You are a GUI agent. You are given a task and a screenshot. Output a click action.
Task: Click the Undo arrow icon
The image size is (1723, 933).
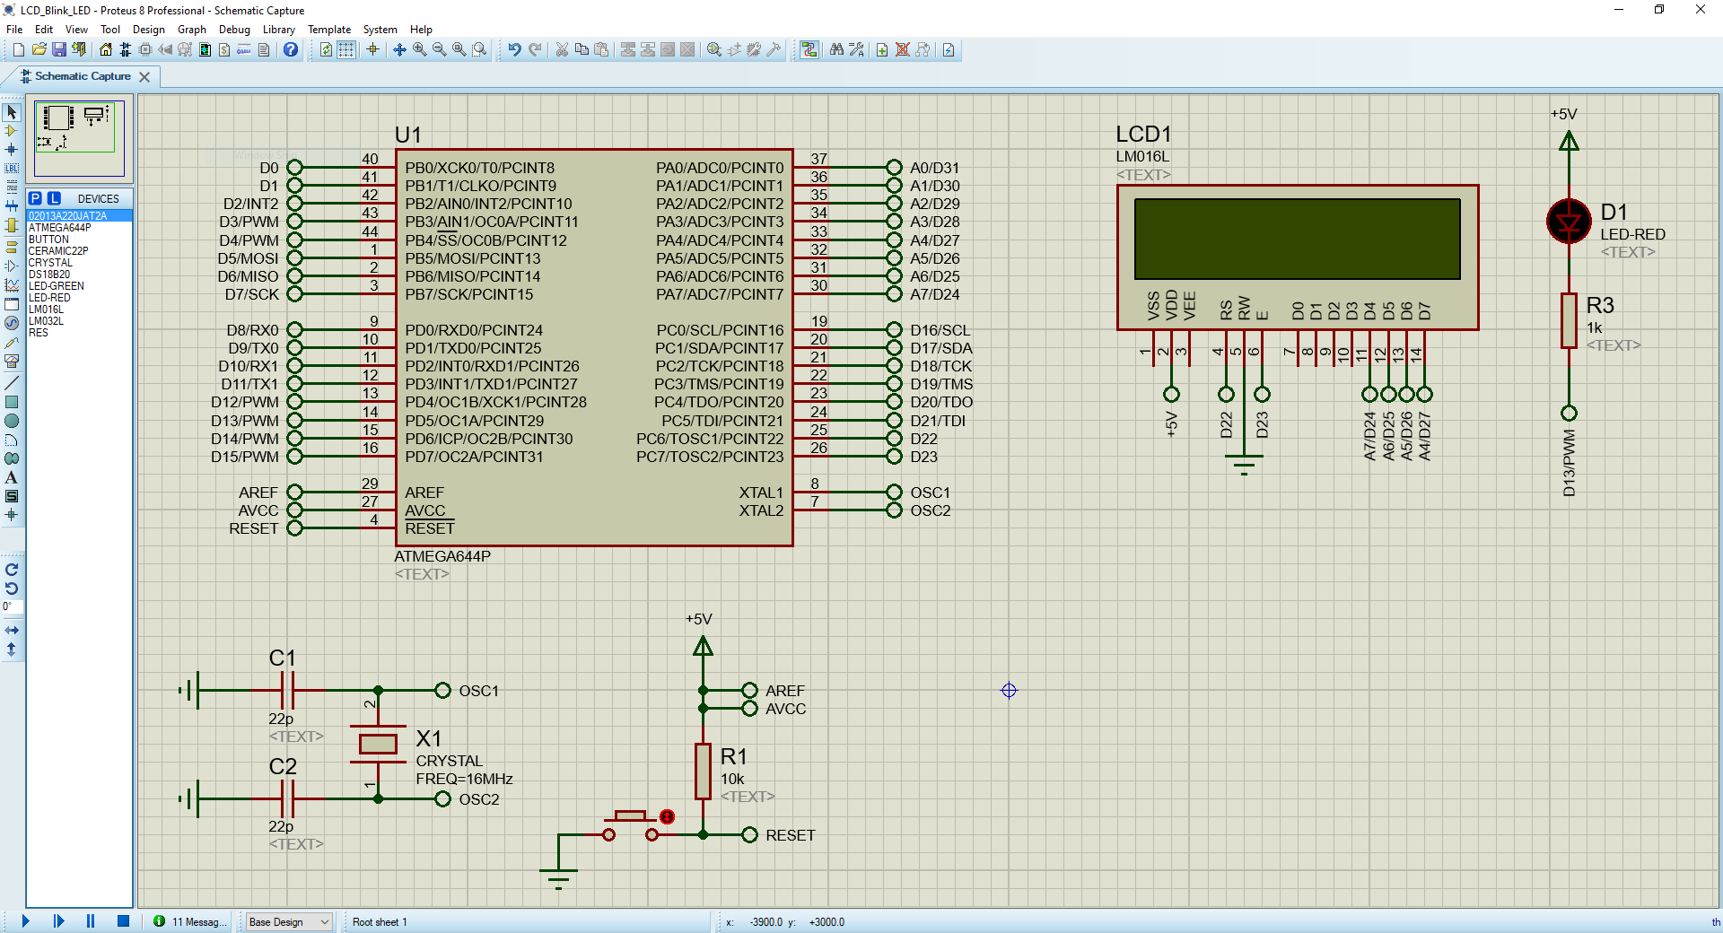pos(514,49)
